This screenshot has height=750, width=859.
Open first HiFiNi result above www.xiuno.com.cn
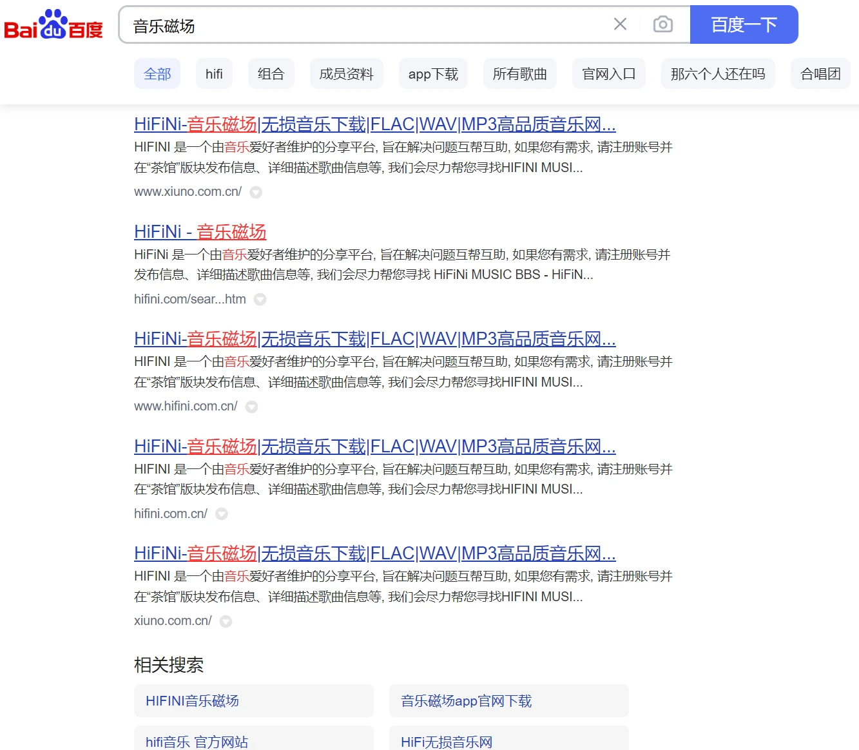[x=375, y=124]
